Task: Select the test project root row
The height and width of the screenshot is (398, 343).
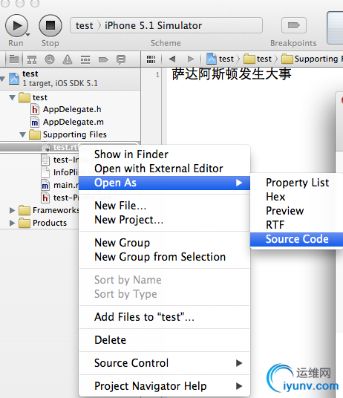Action: coord(70,78)
